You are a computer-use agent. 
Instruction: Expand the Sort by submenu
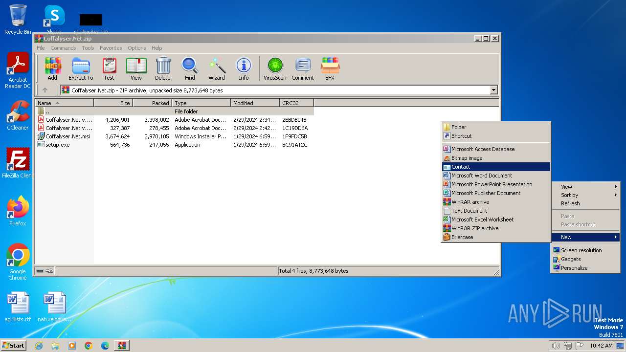[x=585, y=195]
